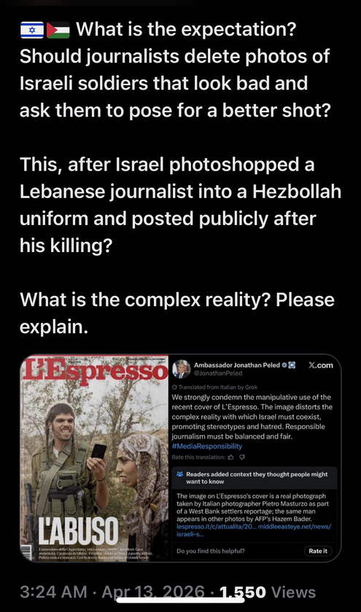Click the Grok translation icon

[174, 387]
